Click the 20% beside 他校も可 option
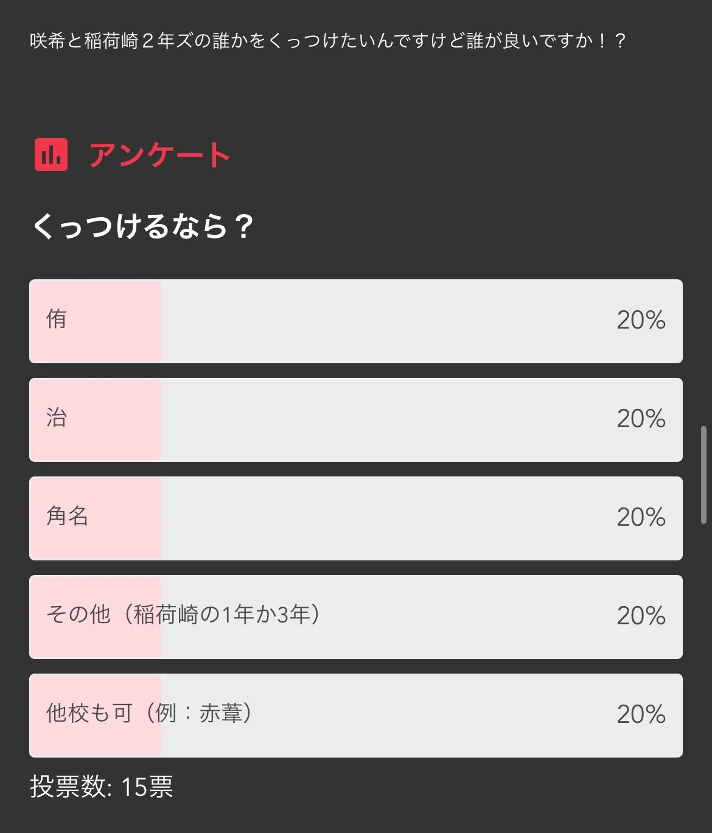 pos(641,714)
